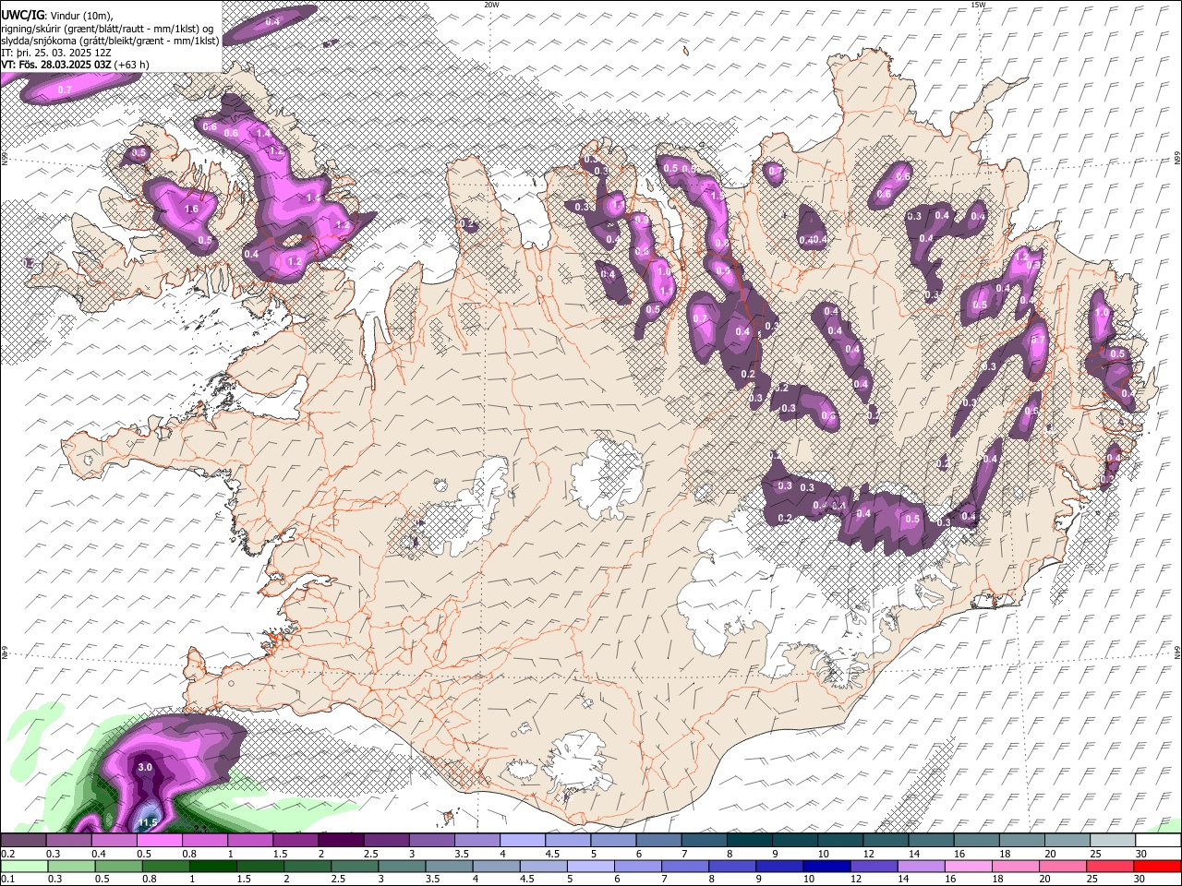Image resolution: width=1182 pixels, height=886 pixels.
Task: Pick the rain-scale green swatch labelled 0.8
Action: point(165,867)
